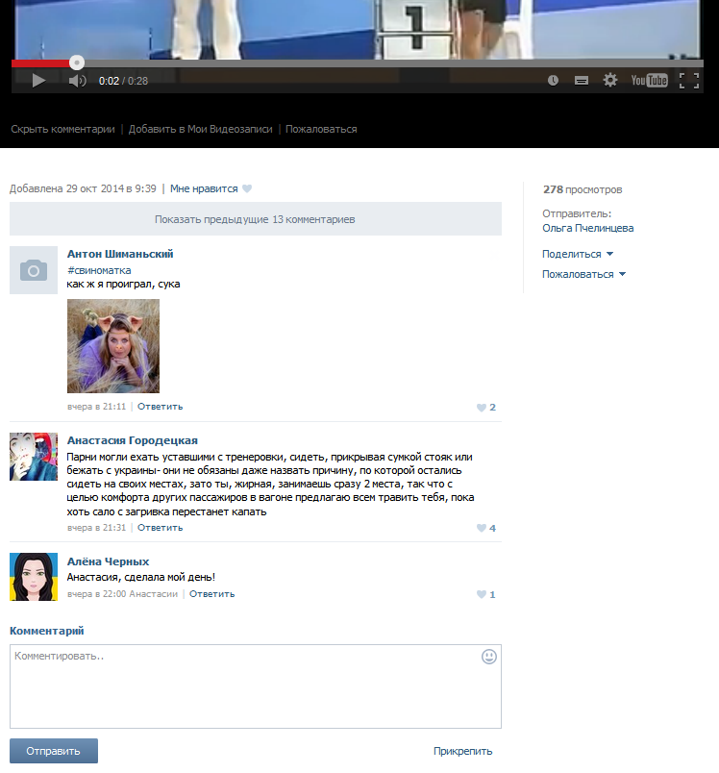Click the Отправить button

[54, 751]
